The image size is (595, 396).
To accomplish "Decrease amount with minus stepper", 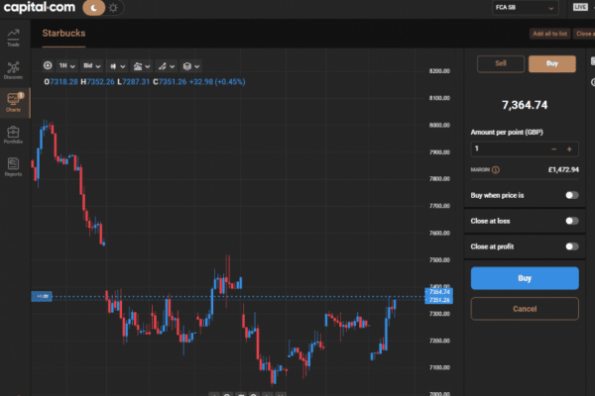I will 554,149.
